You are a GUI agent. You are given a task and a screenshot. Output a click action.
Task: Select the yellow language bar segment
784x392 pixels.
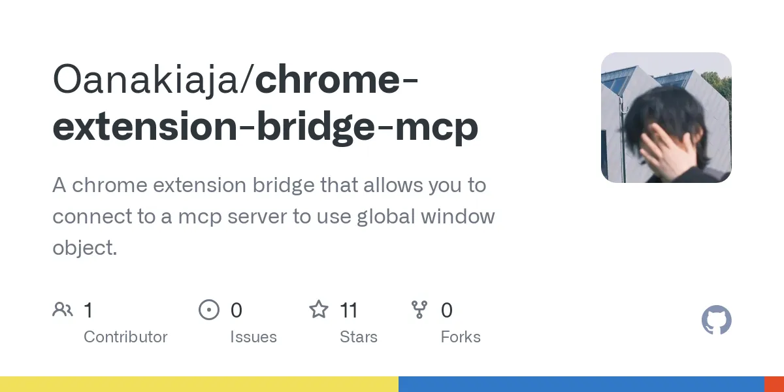(199, 384)
